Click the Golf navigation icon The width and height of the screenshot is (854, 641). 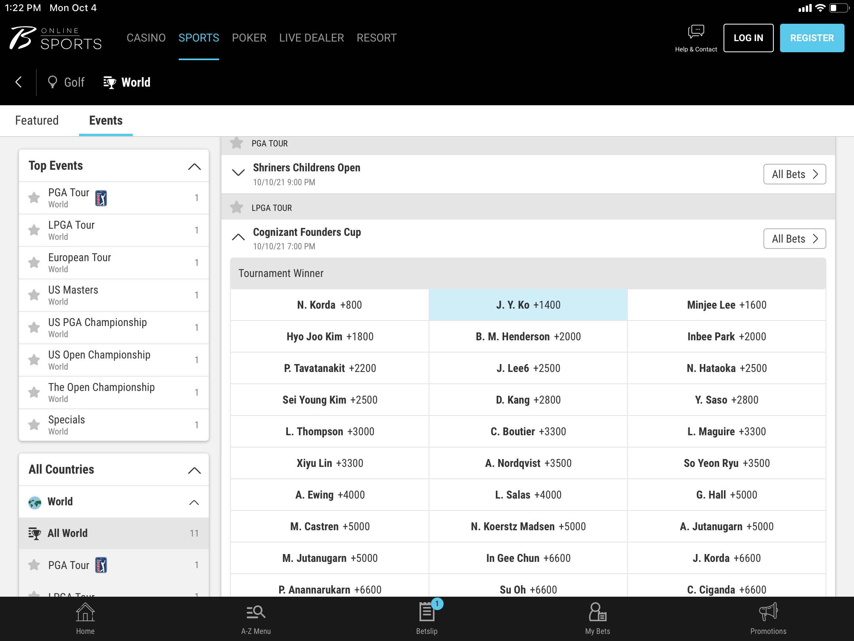(x=53, y=82)
